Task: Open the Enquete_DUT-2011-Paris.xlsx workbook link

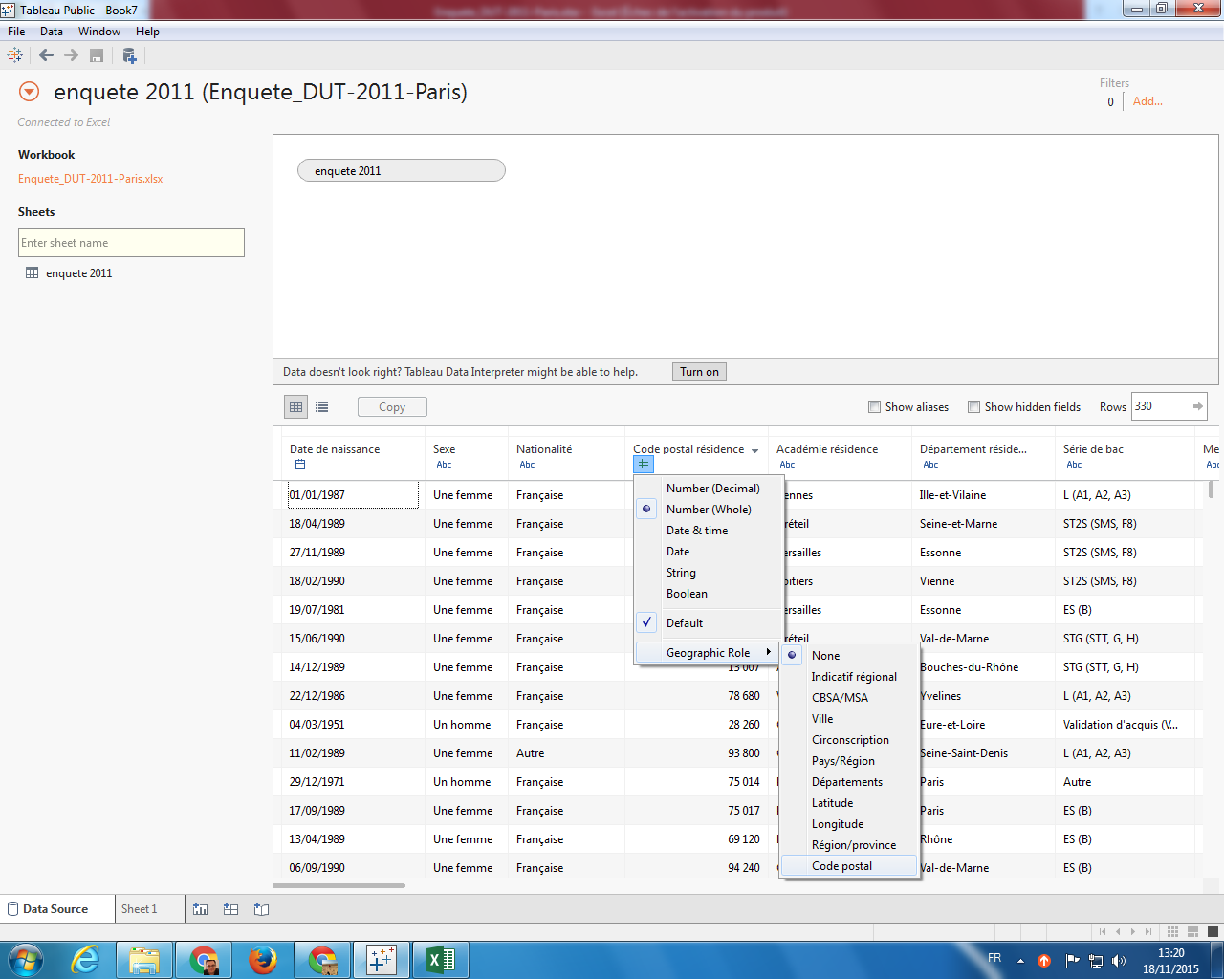Action: pos(91,179)
